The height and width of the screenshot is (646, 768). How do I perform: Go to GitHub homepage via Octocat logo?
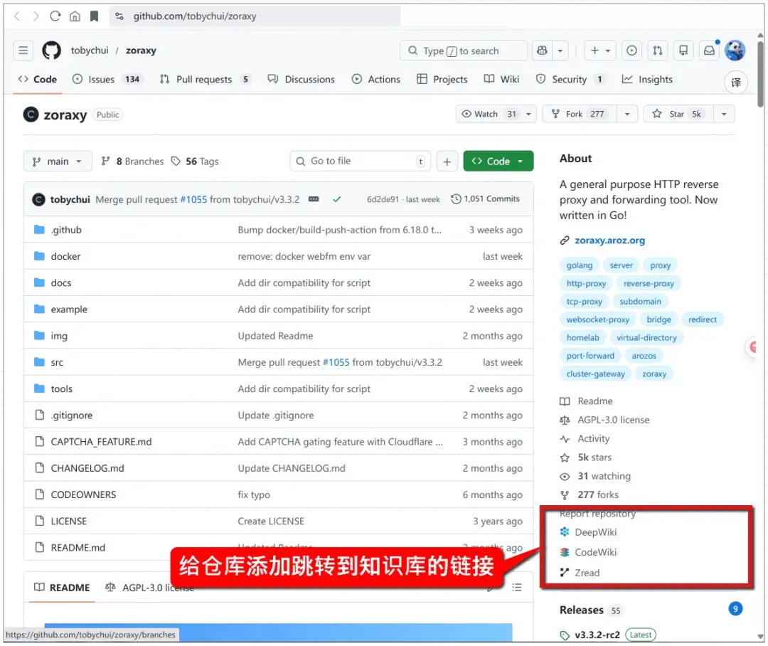click(51, 51)
